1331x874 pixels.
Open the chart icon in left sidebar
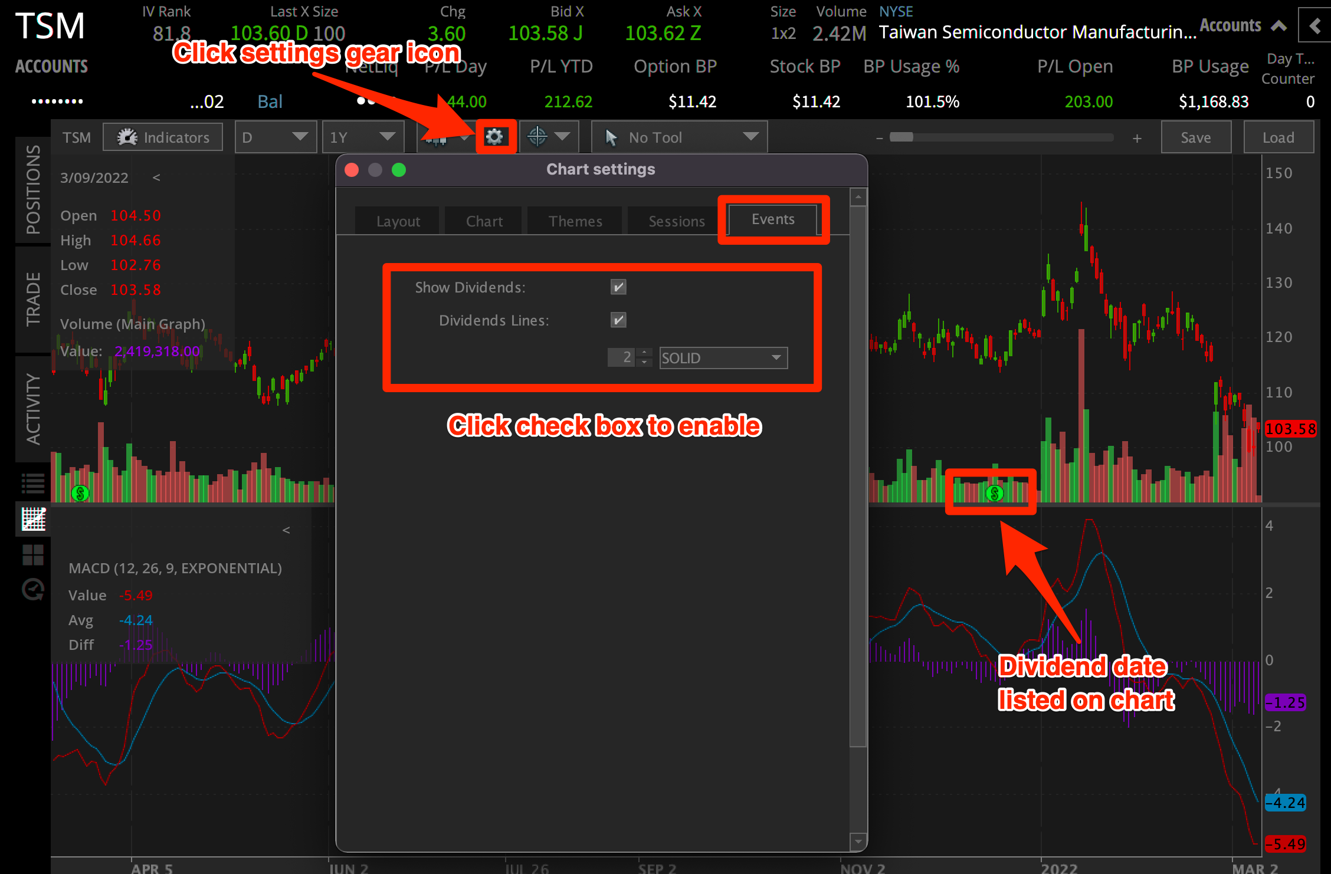click(x=32, y=520)
